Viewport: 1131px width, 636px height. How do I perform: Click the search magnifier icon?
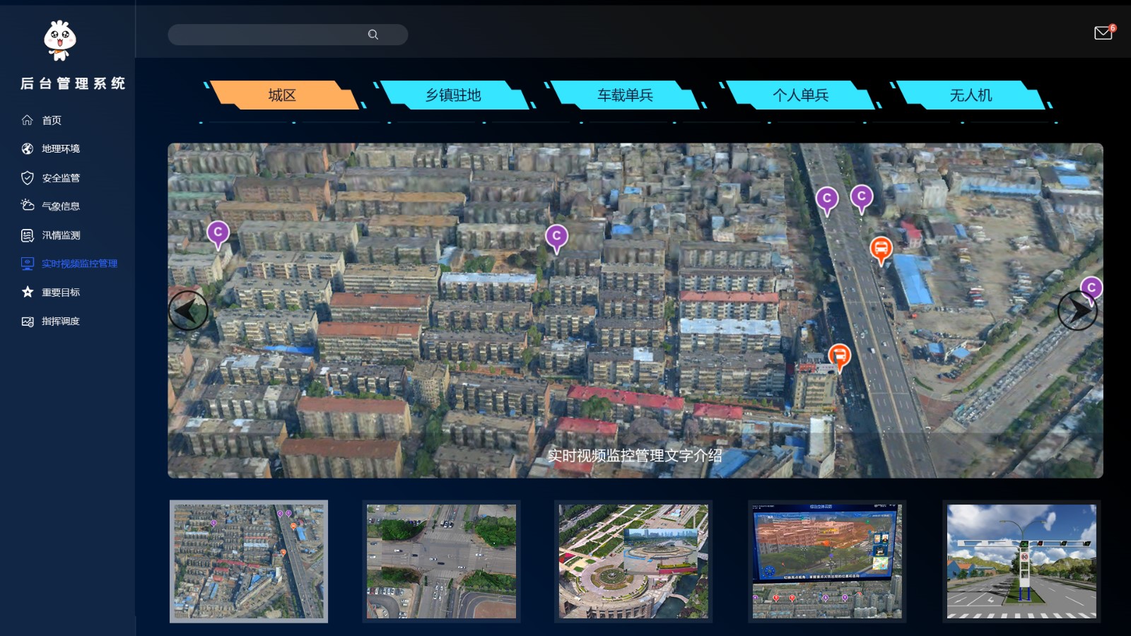point(373,35)
